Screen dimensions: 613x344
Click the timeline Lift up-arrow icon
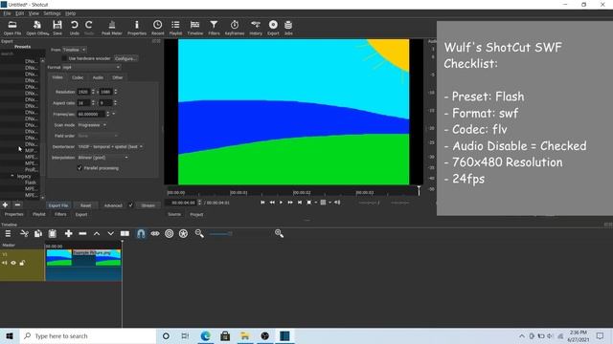pos(97,233)
